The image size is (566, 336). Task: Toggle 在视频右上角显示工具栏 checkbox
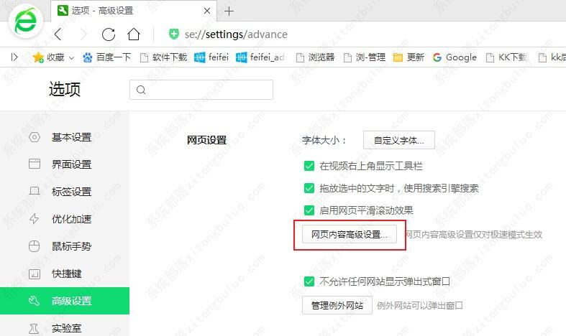coord(310,166)
